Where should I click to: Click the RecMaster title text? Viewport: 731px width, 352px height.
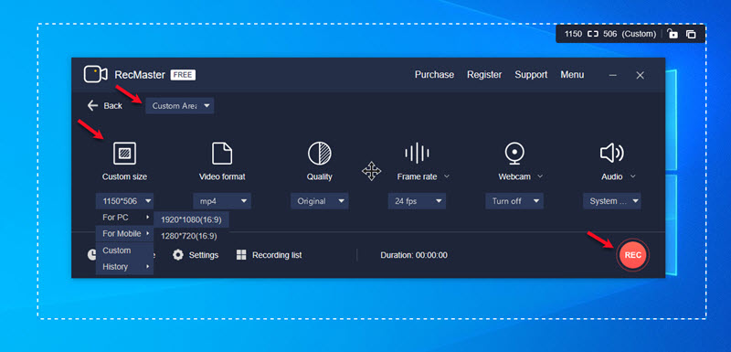coord(140,75)
